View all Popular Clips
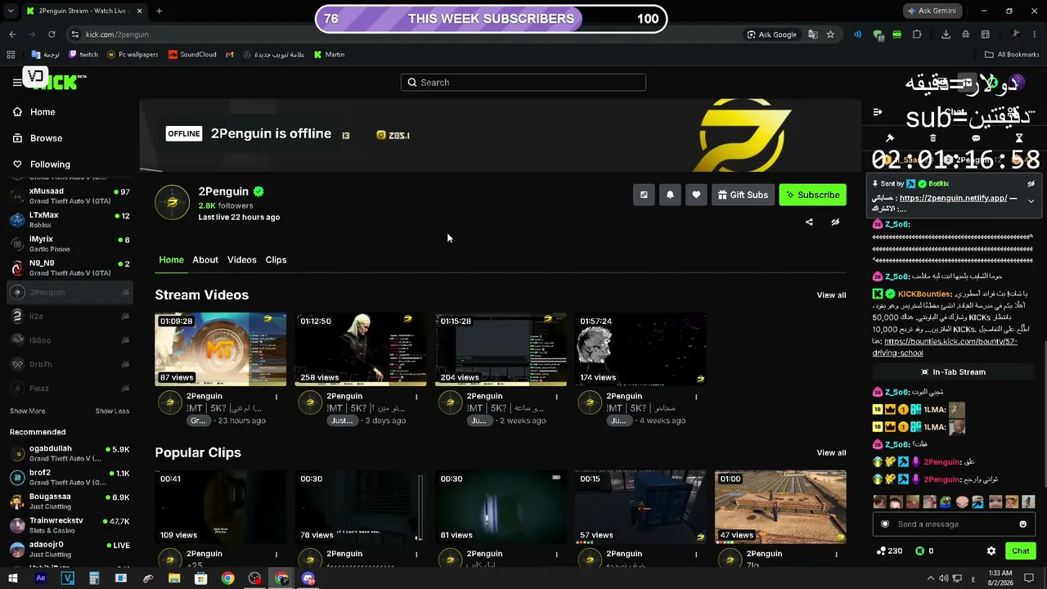Viewport: 1047px width, 589px height. 831,453
